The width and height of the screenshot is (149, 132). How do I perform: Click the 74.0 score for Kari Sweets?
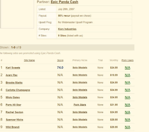(x=60, y=68)
